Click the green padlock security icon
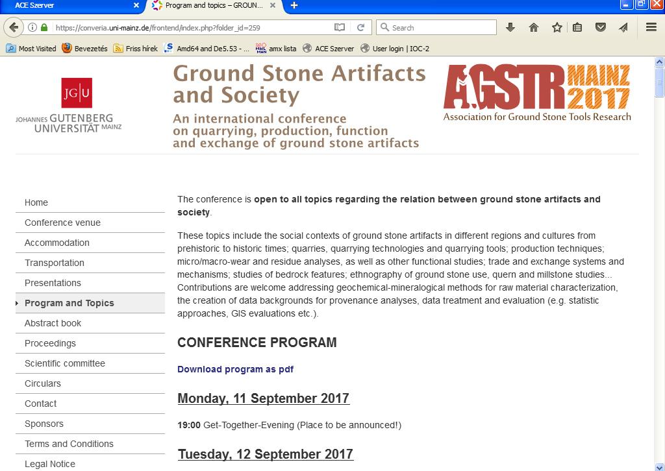The image size is (665, 471). [44, 27]
